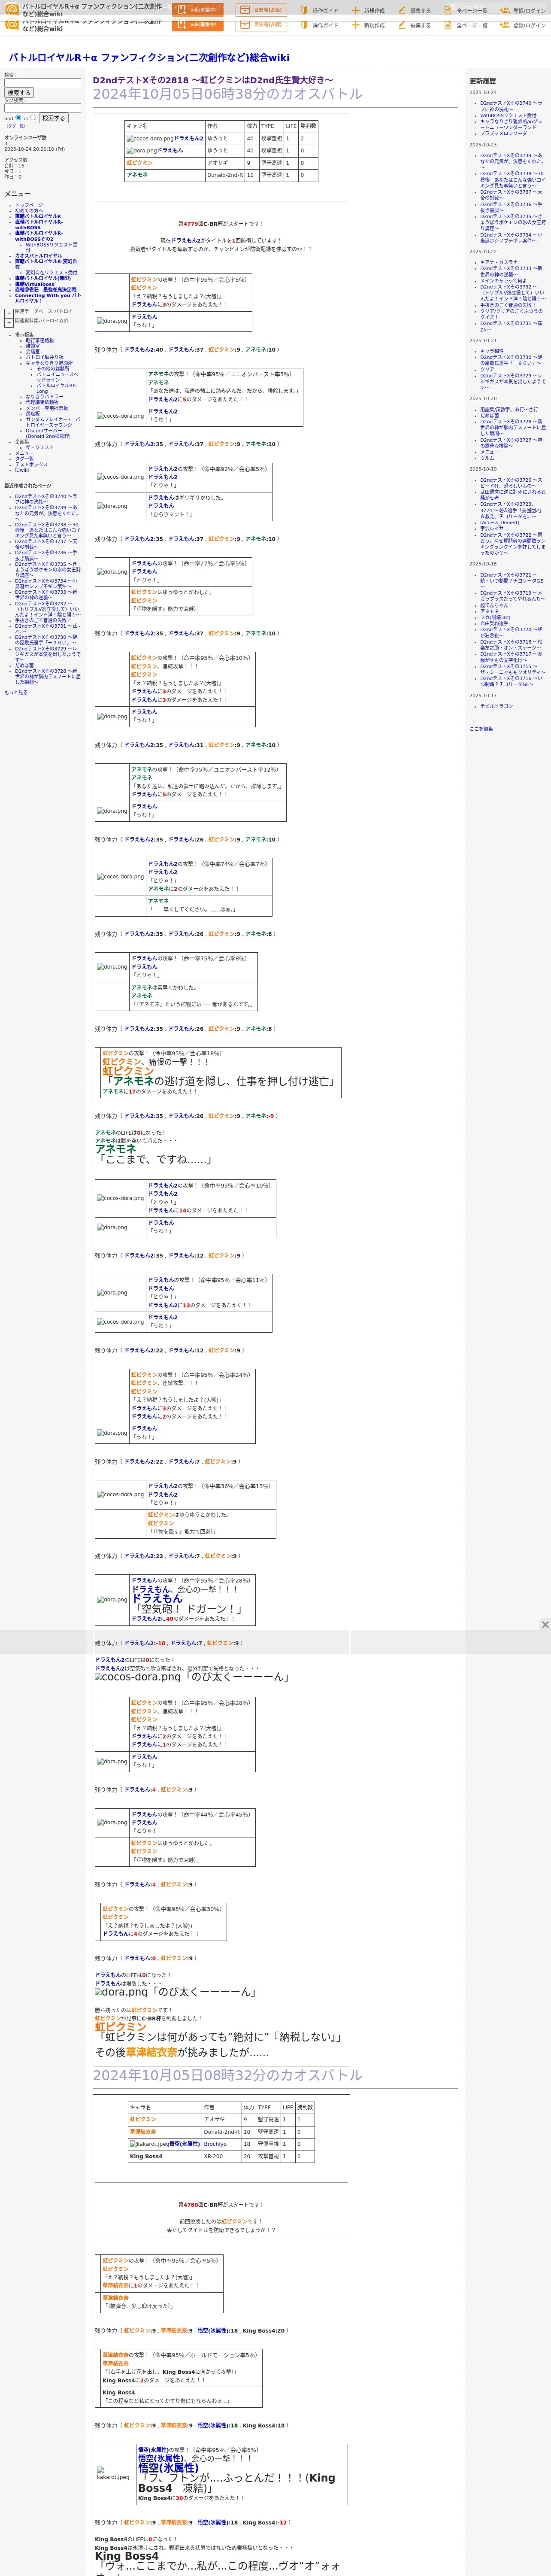551x2576 pixels.
Task: Close the overlay using the × icon
Action: [x=545, y=1625]
